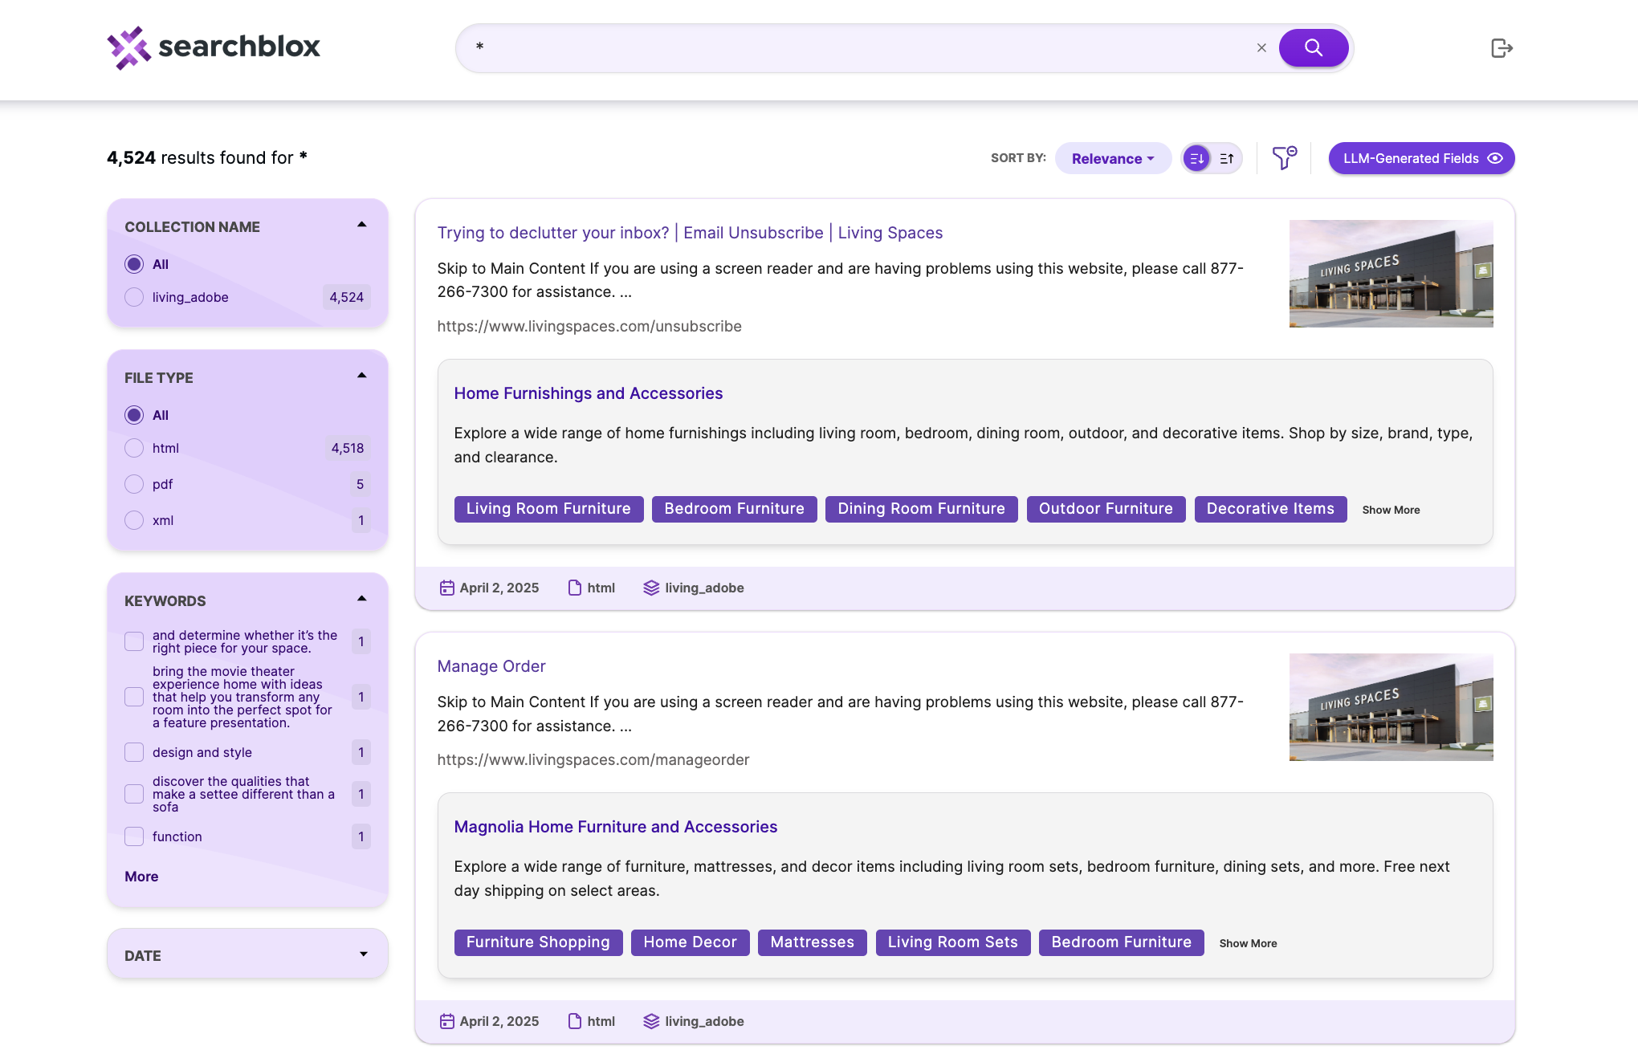1638x1058 pixels.
Task: Select the living_adobe collection radio button
Action: [x=134, y=298]
